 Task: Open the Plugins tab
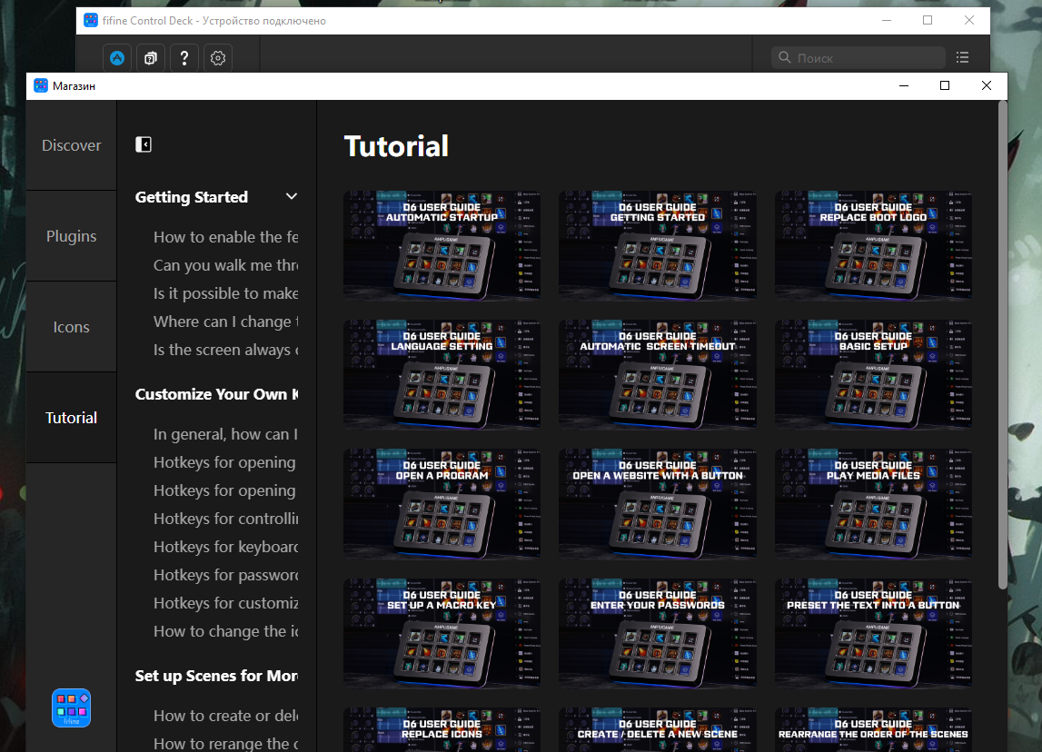coord(71,235)
